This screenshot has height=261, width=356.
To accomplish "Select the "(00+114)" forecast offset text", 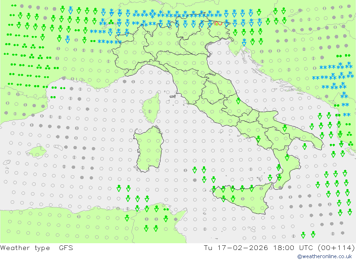I will 336,247.
